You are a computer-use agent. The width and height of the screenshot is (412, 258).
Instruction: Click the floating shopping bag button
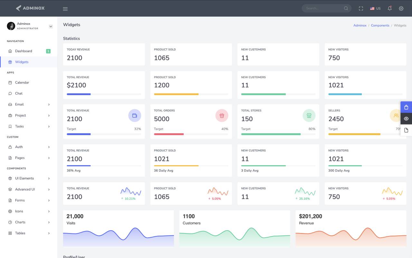[x=406, y=107]
